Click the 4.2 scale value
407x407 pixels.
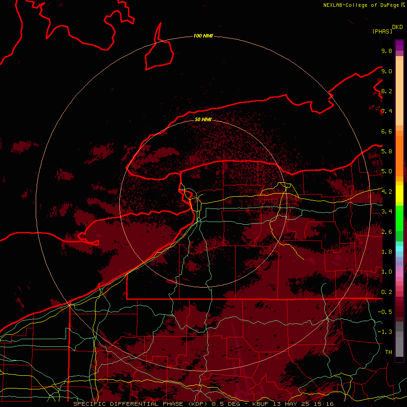pos(387,192)
